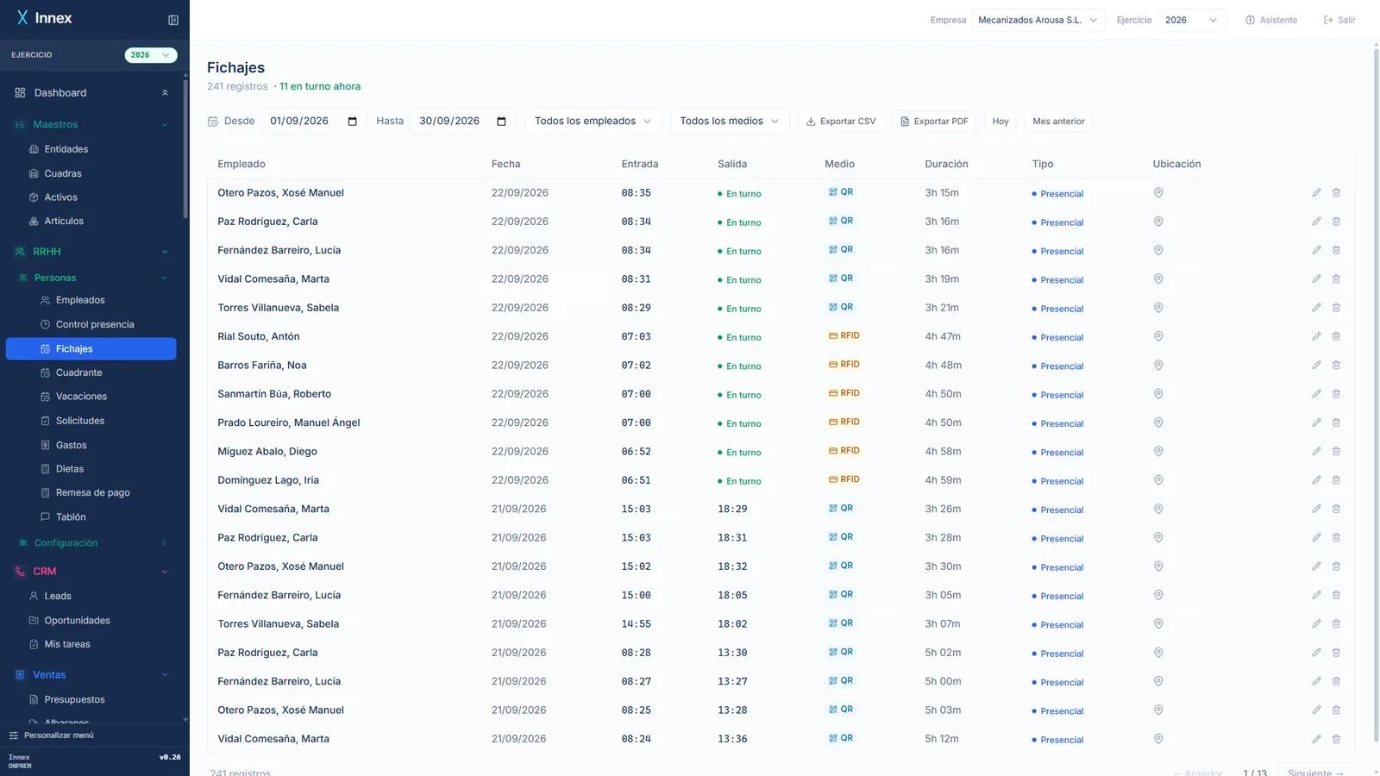This screenshot has height=776, width=1380.
Task: Log out with the Salir link
Action: [1339, 20]
